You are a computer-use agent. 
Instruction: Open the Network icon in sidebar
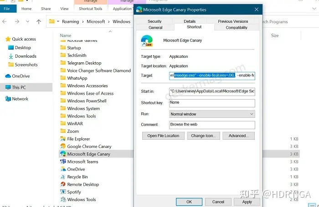(x=8, y=99)
